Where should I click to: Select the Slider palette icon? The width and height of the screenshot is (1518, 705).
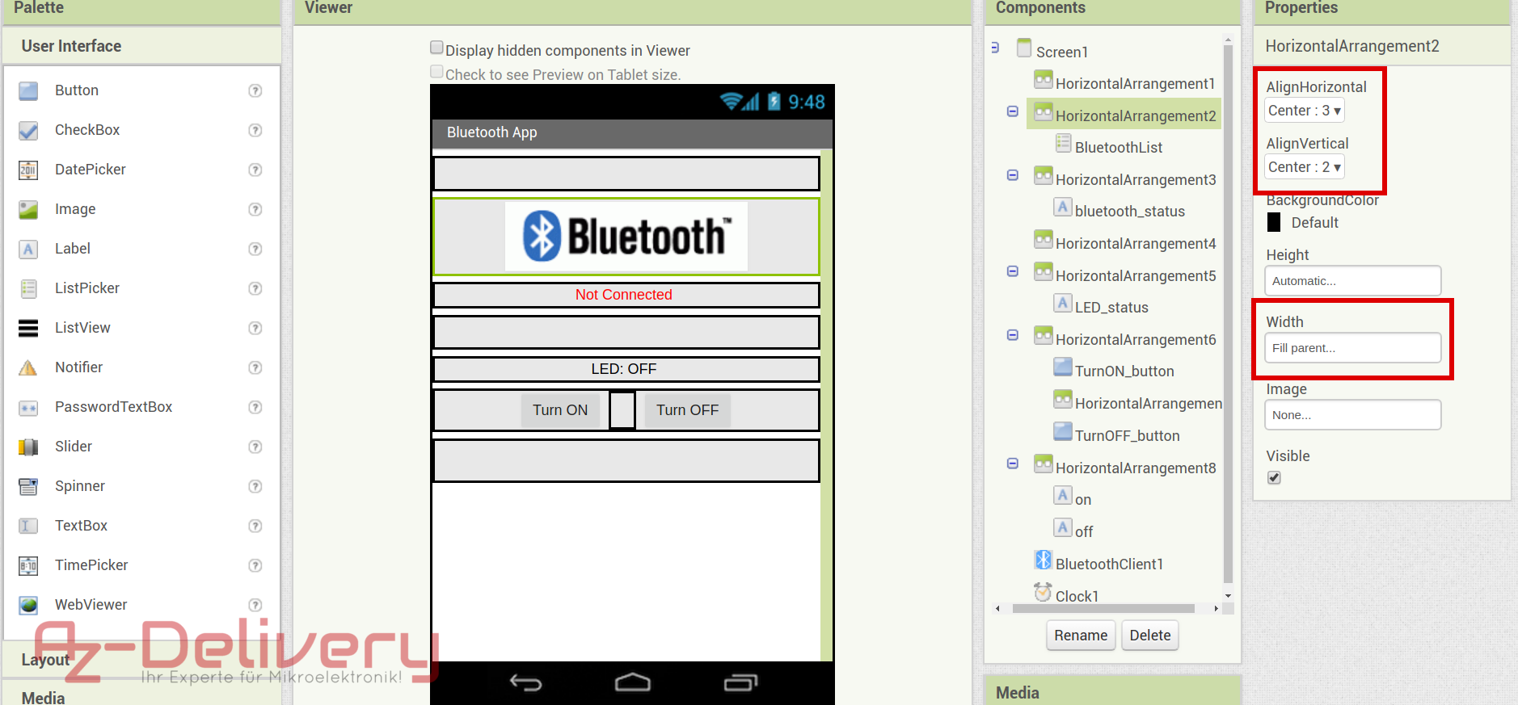coord(28,447)
